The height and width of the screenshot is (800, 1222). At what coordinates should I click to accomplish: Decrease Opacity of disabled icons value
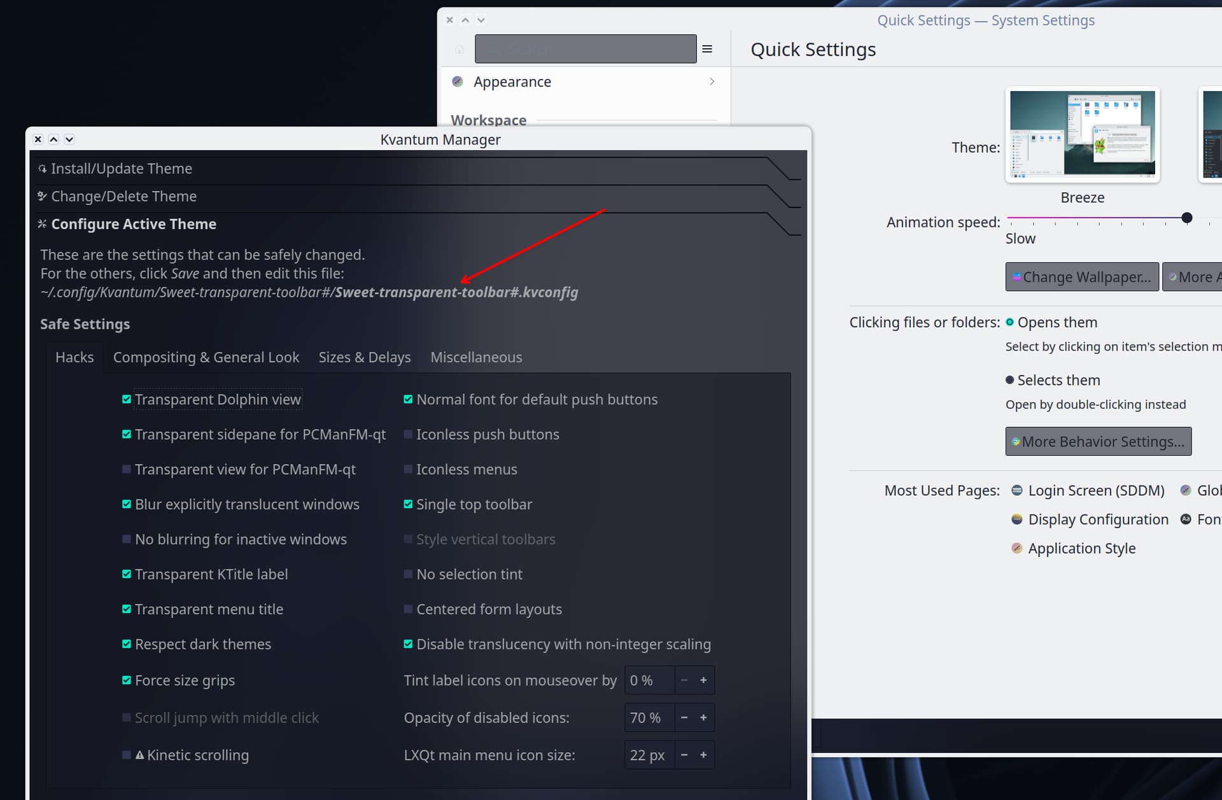pyautogui.click(x=684, y=717)
